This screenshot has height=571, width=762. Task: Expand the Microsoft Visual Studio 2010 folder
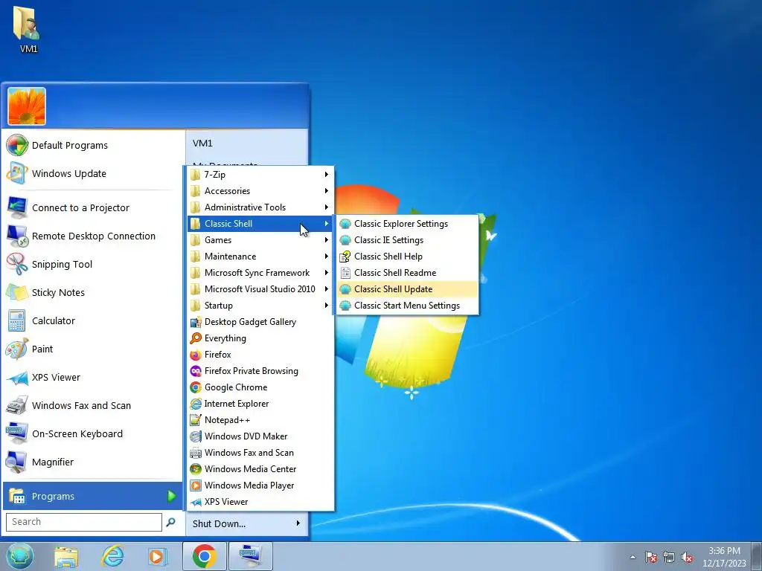[260, 289]
